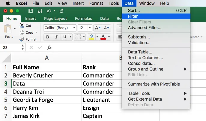Viewport: 206px width, 121px height.
Task: Click the Save floppy disk icon
Action: (x=40, y=11)
